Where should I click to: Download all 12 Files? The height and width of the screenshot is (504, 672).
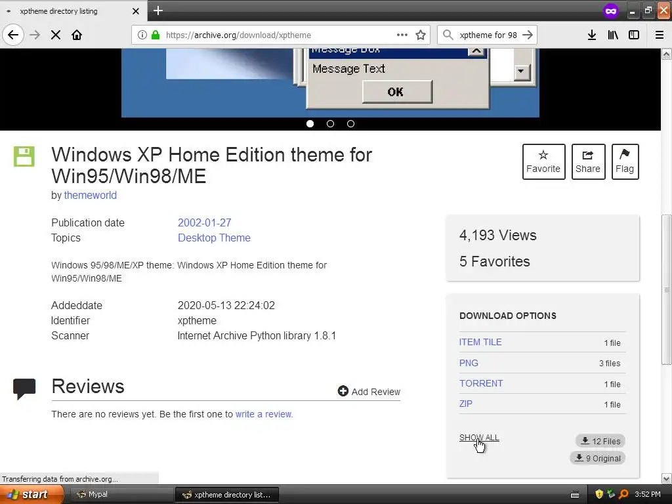tap(600, 441)
